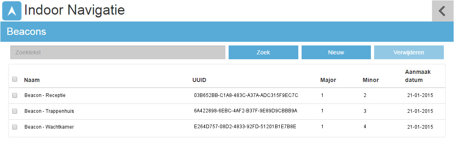This screenshot has height=155, width=454.
Task: Click the Nieuw button
Action: click(x=336, y=52)
